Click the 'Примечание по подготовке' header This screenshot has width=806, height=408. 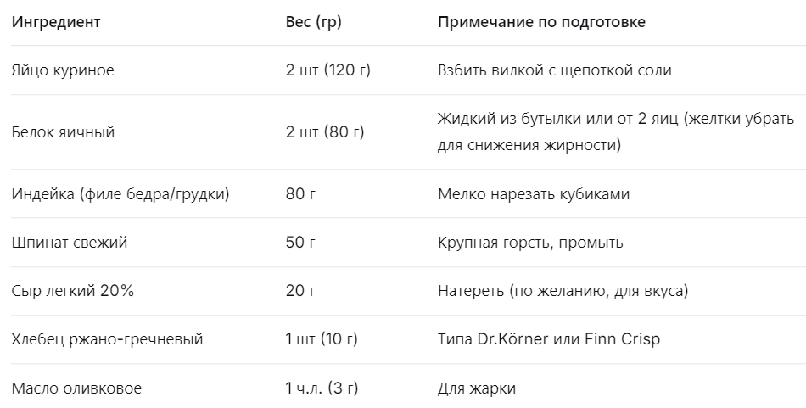coord(541,22)
